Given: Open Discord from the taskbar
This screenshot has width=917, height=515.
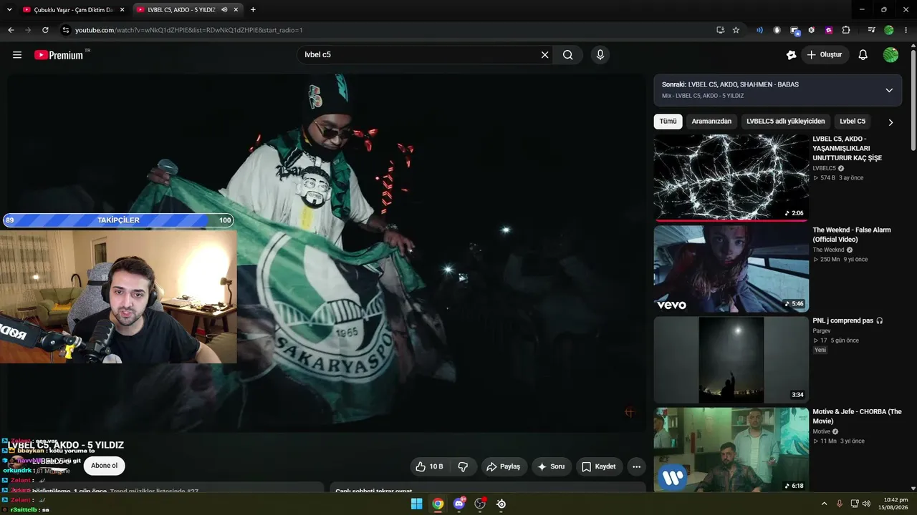Looking at the screenshot, I should (459, 504).
